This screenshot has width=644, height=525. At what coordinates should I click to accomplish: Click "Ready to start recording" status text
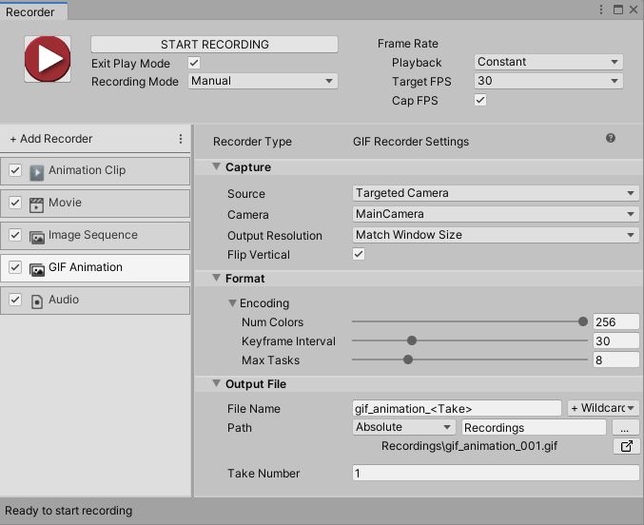pos(68,511)
